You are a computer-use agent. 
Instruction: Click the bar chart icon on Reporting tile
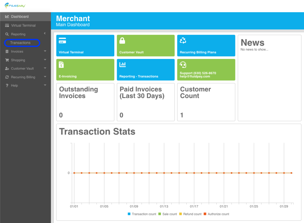[123, 65]
